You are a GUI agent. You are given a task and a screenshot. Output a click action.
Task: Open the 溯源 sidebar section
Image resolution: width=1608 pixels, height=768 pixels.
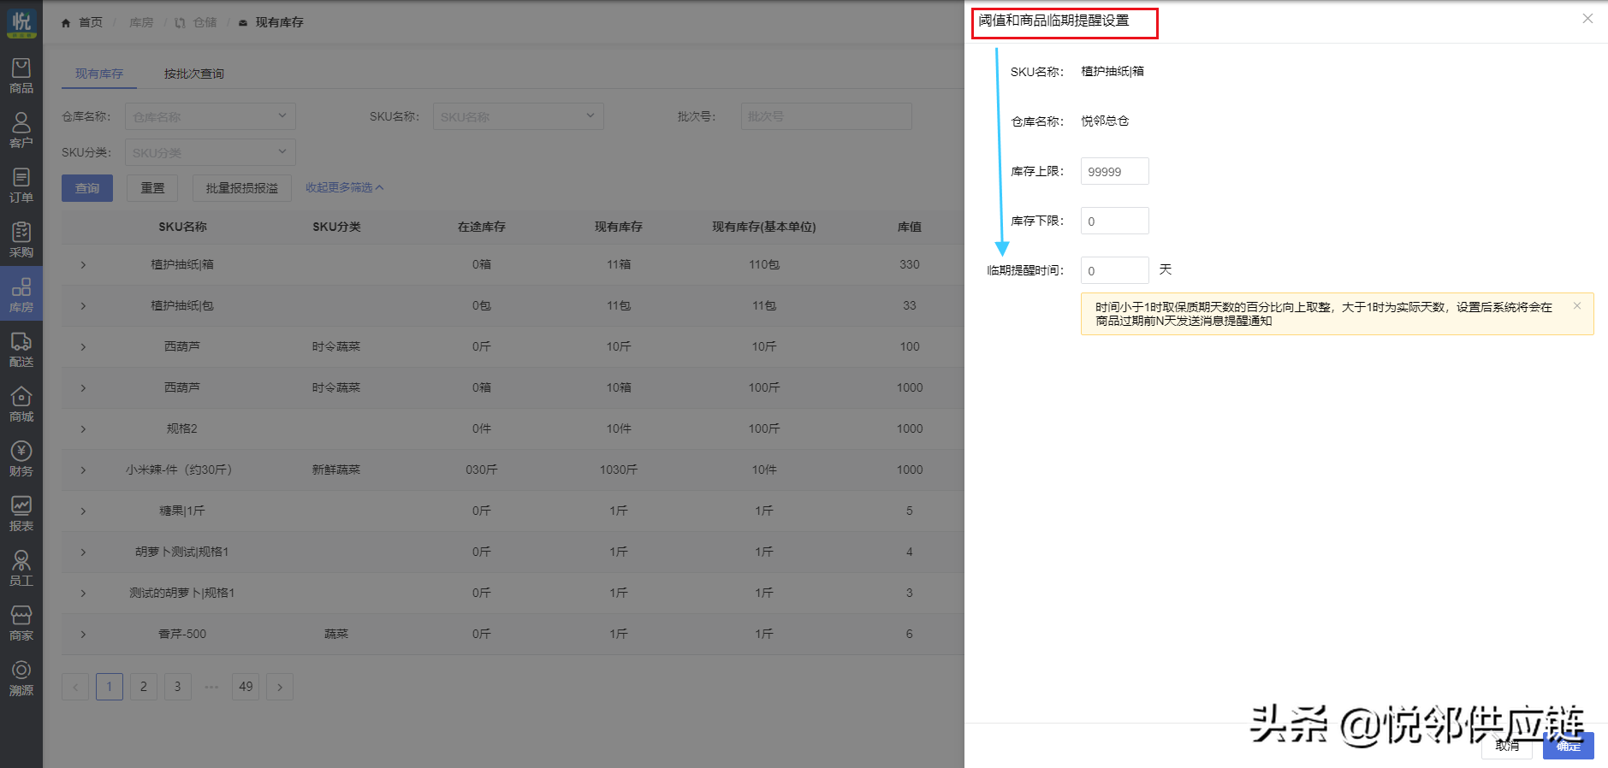pyautogui.click(x=21, y=678)
